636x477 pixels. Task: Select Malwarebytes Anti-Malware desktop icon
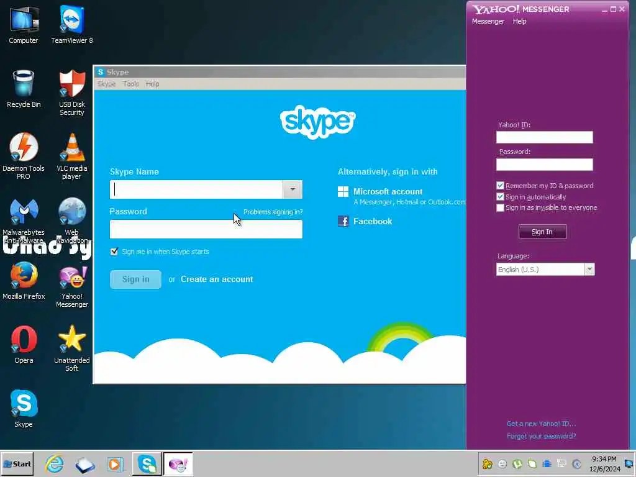click(24, 220)
